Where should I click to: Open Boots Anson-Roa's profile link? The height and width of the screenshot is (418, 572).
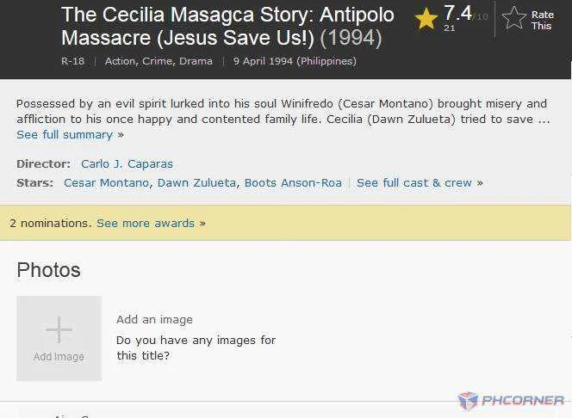pos(293,183)
